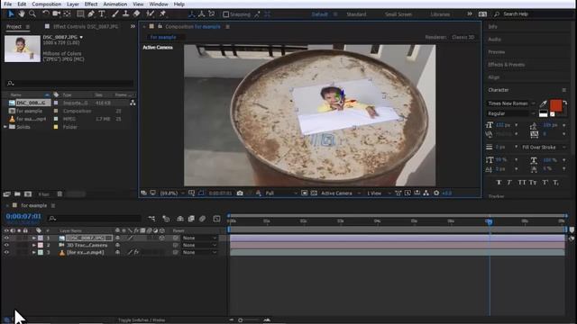
Task: Take a snapshot with camera icon
Action: click(x=240, y=193)
